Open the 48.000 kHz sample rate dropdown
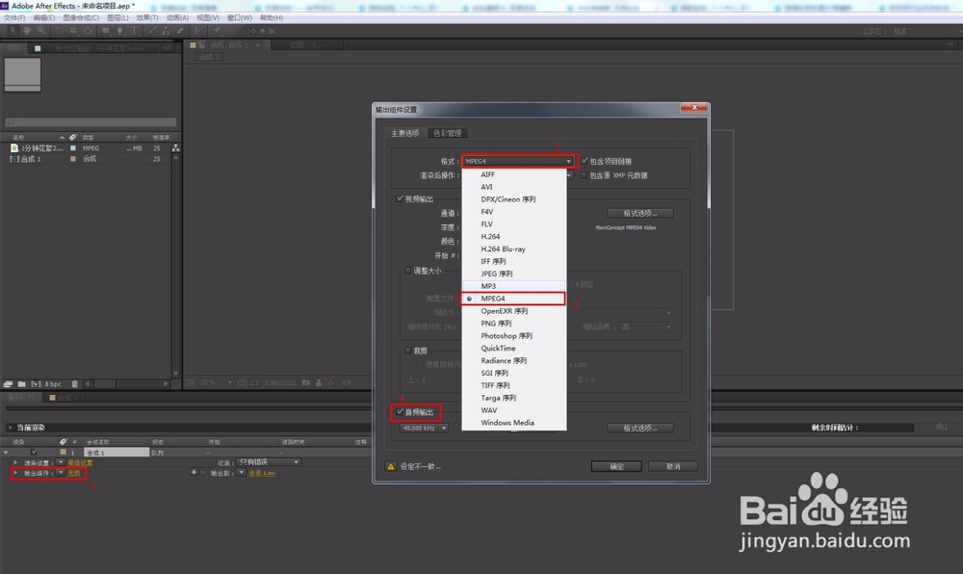Image resolution: width=963 pixels, height=574 pixels. pyautogui.click(x=424, y=428)
